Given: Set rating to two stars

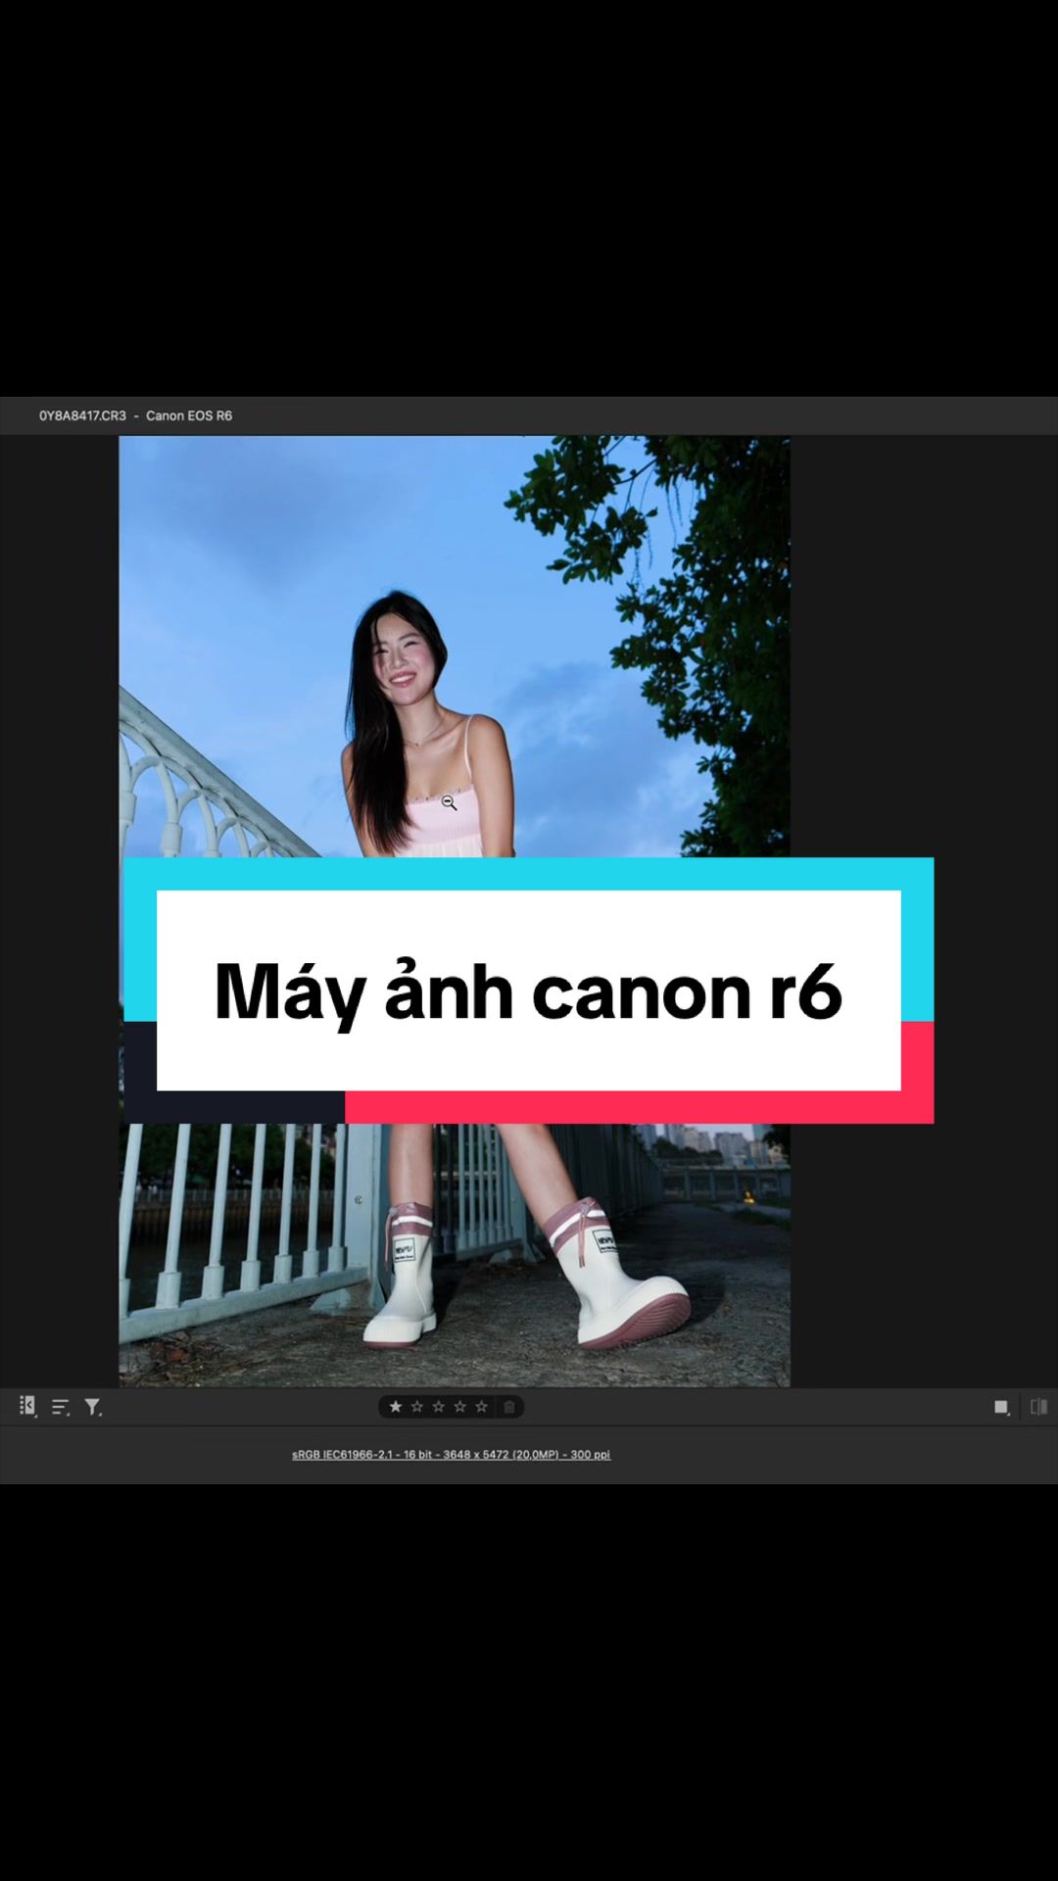Looking at the screenshot, I should click(417, 1407).
